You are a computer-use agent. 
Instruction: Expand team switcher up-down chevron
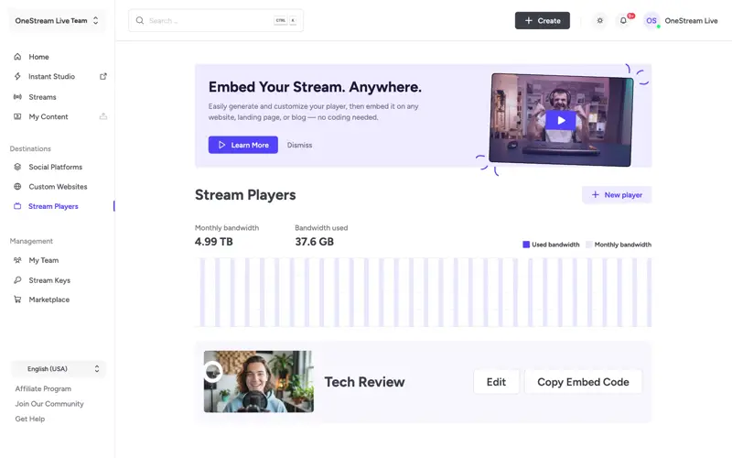pyautogui.click(x=96, y=20)
